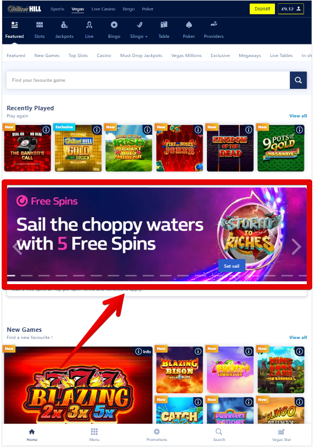
Task: Select the Live casino icon
Action: click(89, 25)
